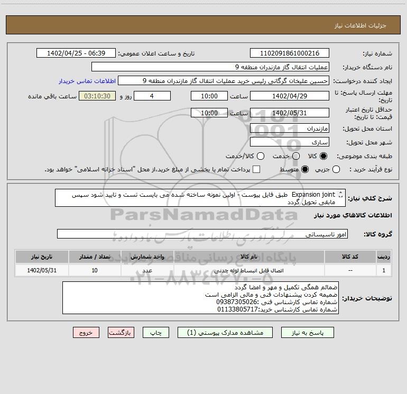Select the کالا radio button

click(323, 156)
